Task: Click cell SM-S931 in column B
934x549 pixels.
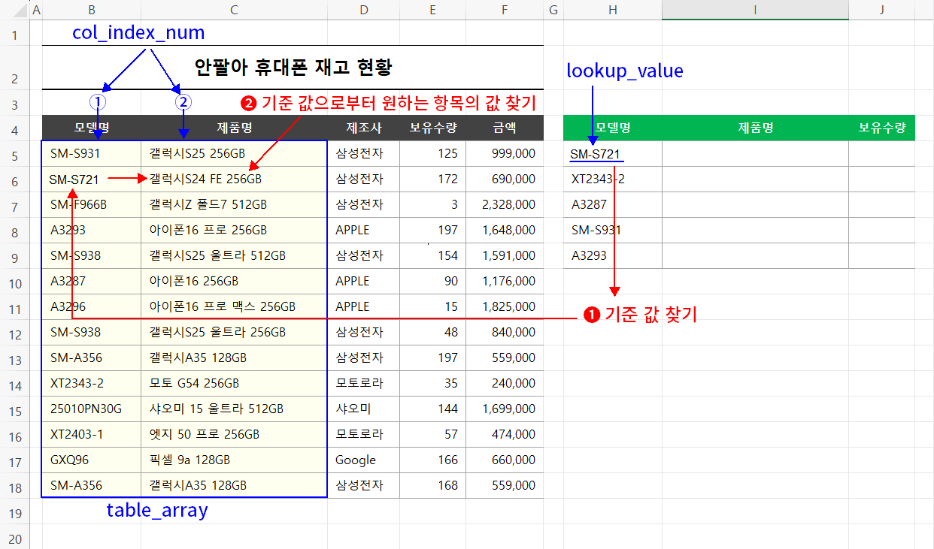Action: [92, 154]
